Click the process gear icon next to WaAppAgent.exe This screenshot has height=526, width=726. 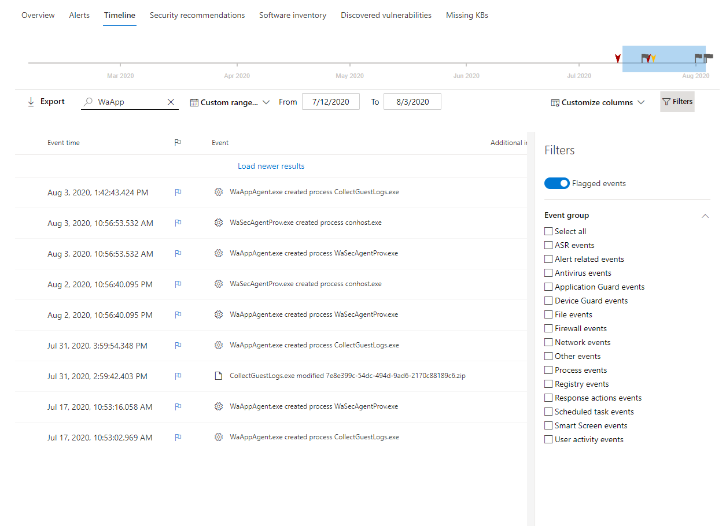pos(219,192)
